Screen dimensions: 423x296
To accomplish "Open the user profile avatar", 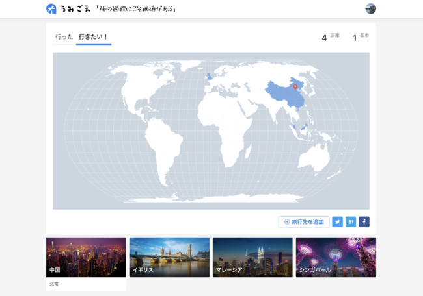I will [x=370, y=8].
